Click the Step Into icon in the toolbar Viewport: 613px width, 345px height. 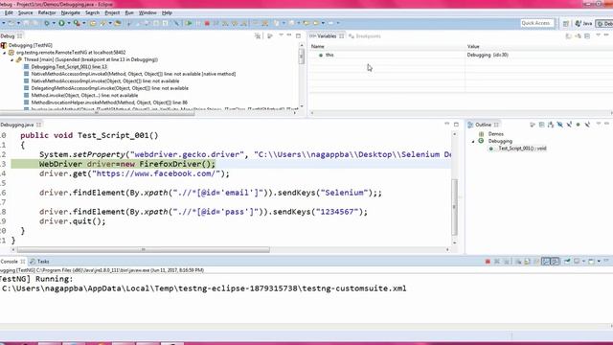[225, 23]
